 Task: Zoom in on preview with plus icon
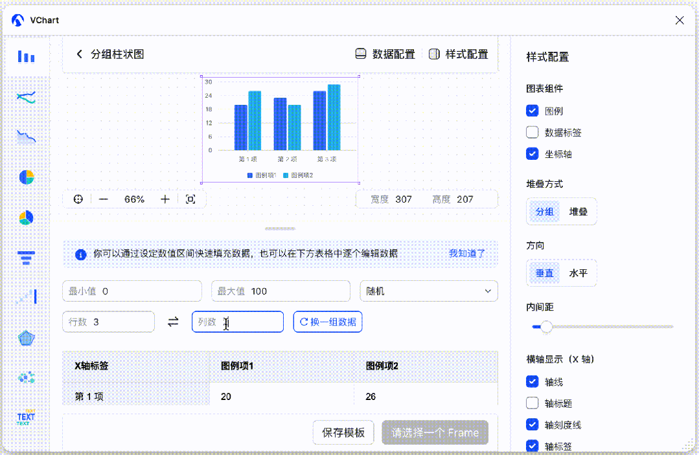coord(165,199)
